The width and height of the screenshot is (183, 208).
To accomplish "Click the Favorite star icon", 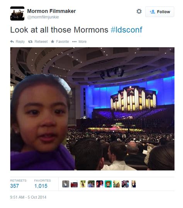I will point(53,41).
